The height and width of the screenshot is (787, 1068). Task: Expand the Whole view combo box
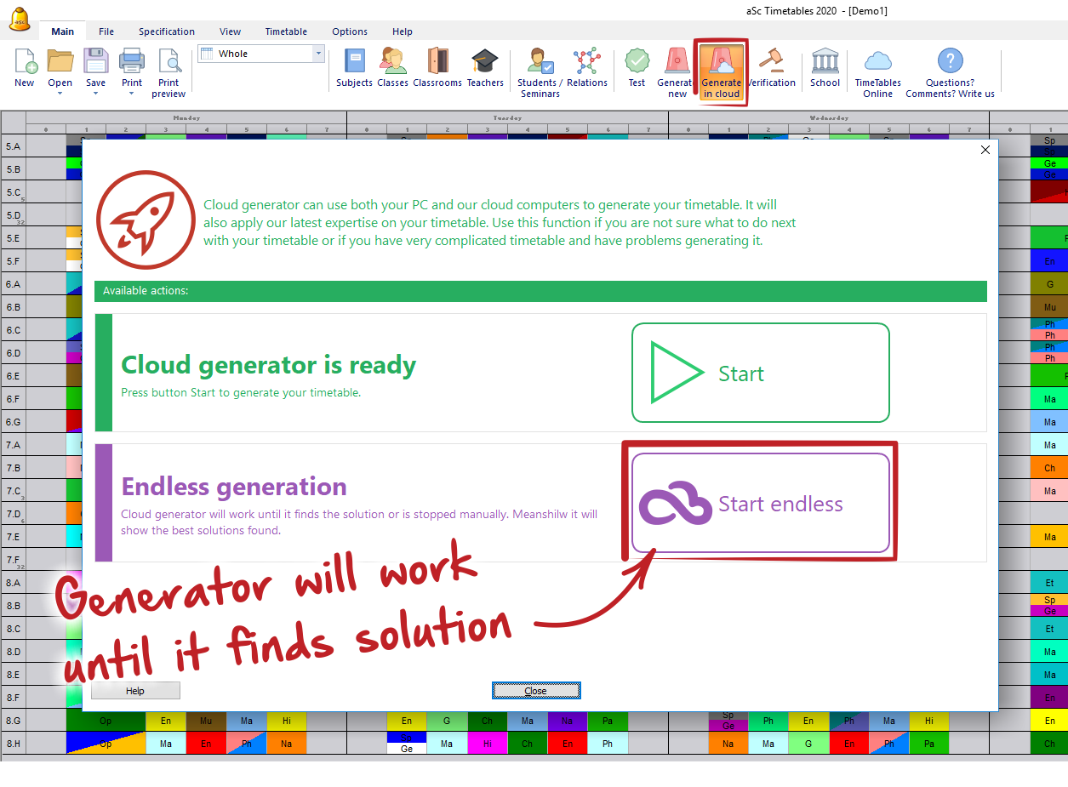coord(319,54)
